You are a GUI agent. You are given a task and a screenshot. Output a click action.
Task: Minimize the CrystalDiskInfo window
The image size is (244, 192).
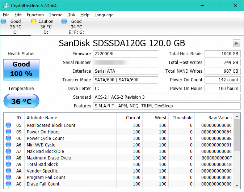point(202,5)
